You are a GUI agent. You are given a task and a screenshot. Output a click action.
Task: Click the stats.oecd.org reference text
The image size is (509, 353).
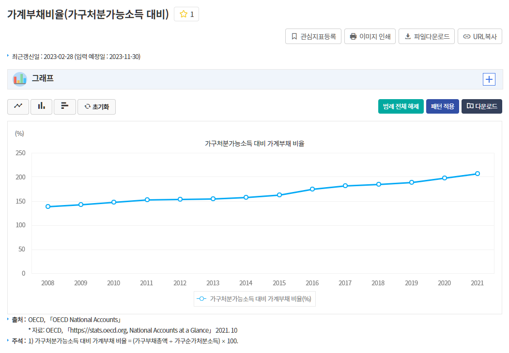(x=133, y=330)
